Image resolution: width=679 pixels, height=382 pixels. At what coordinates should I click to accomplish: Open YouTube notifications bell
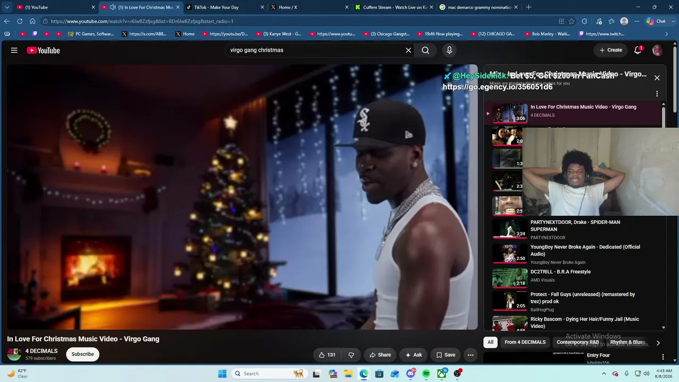pyautogui.click(x=638, y=50)
